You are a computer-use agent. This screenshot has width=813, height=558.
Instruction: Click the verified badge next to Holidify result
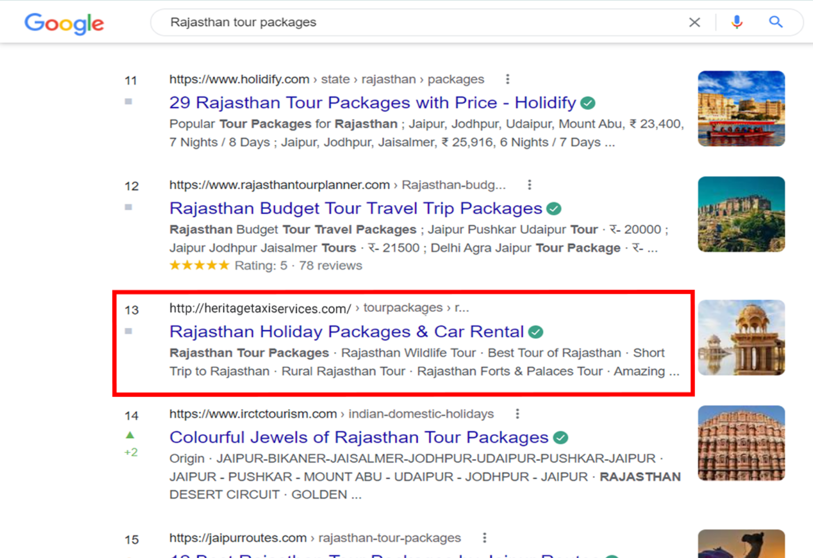587,102
